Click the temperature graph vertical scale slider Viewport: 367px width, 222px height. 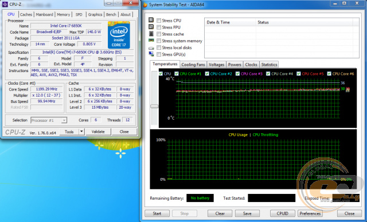[154, 106]
